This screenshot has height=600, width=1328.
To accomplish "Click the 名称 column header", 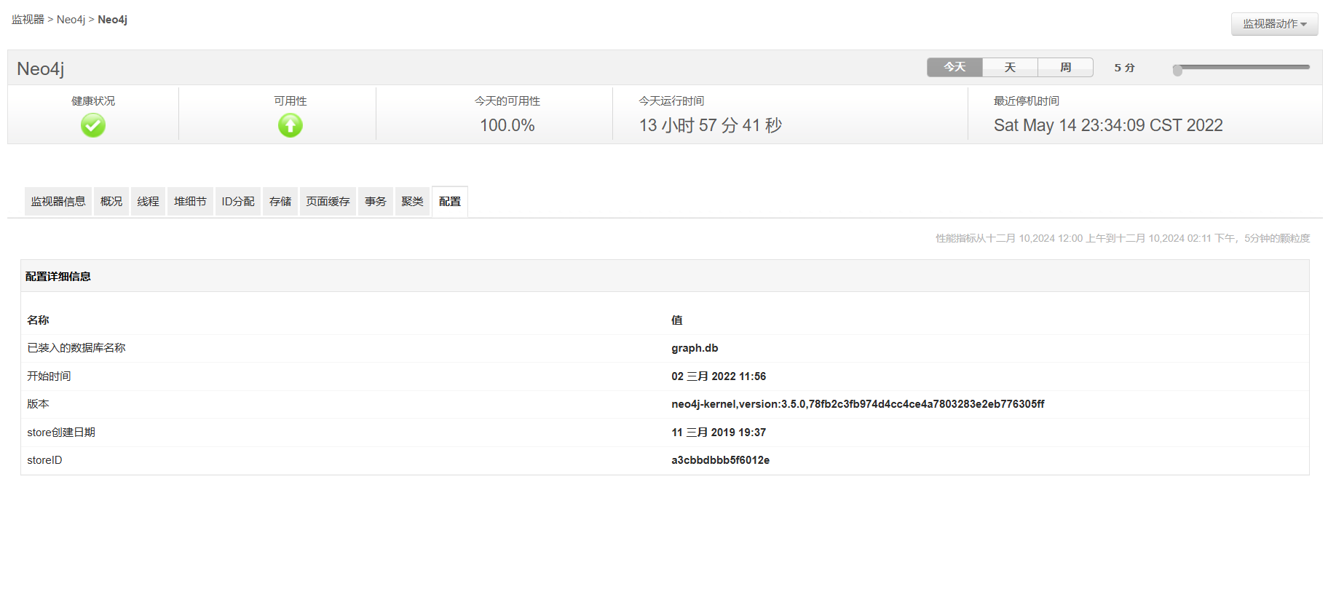I will pos(38,320).
